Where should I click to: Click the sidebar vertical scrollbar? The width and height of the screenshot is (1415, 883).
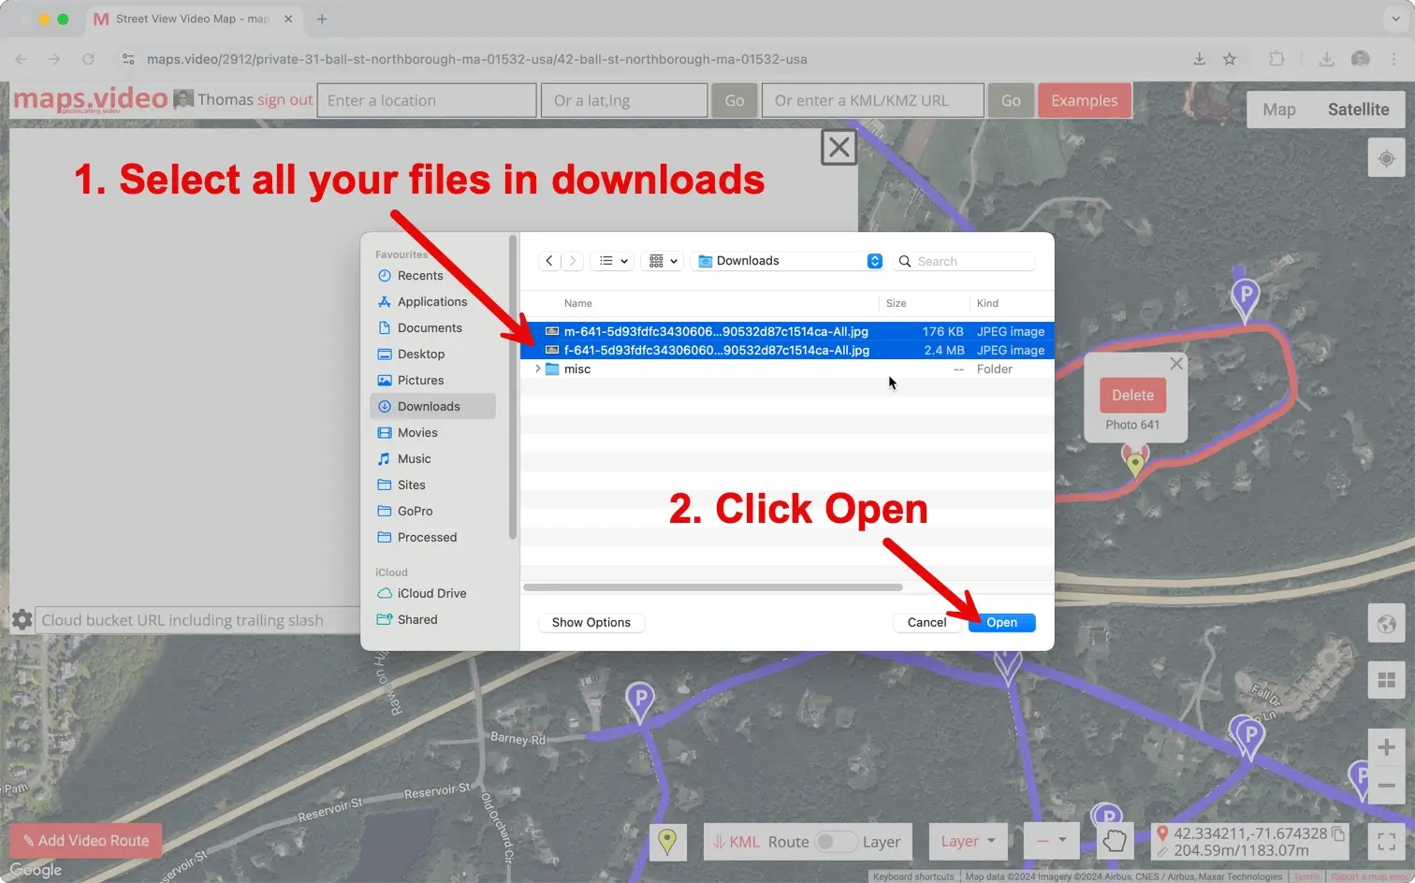tap(513, 388)
